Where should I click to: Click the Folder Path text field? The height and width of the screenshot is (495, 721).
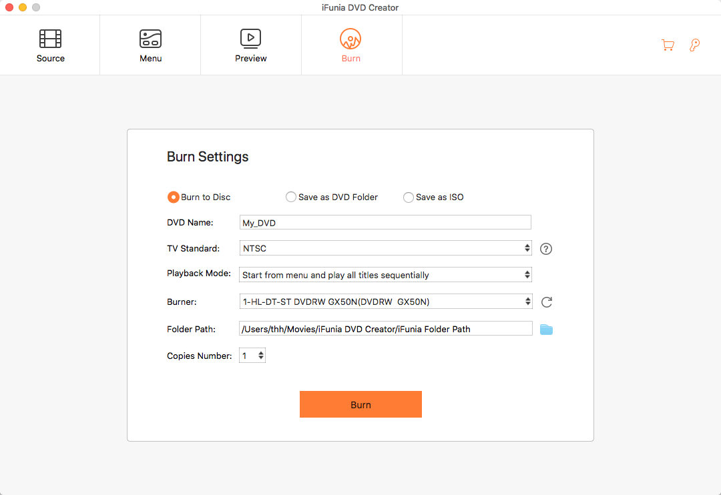385,328
